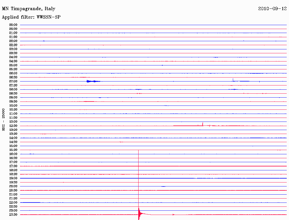Click the 04:30 time label
This screenshot has width=289, height=220.
point(13,61)
